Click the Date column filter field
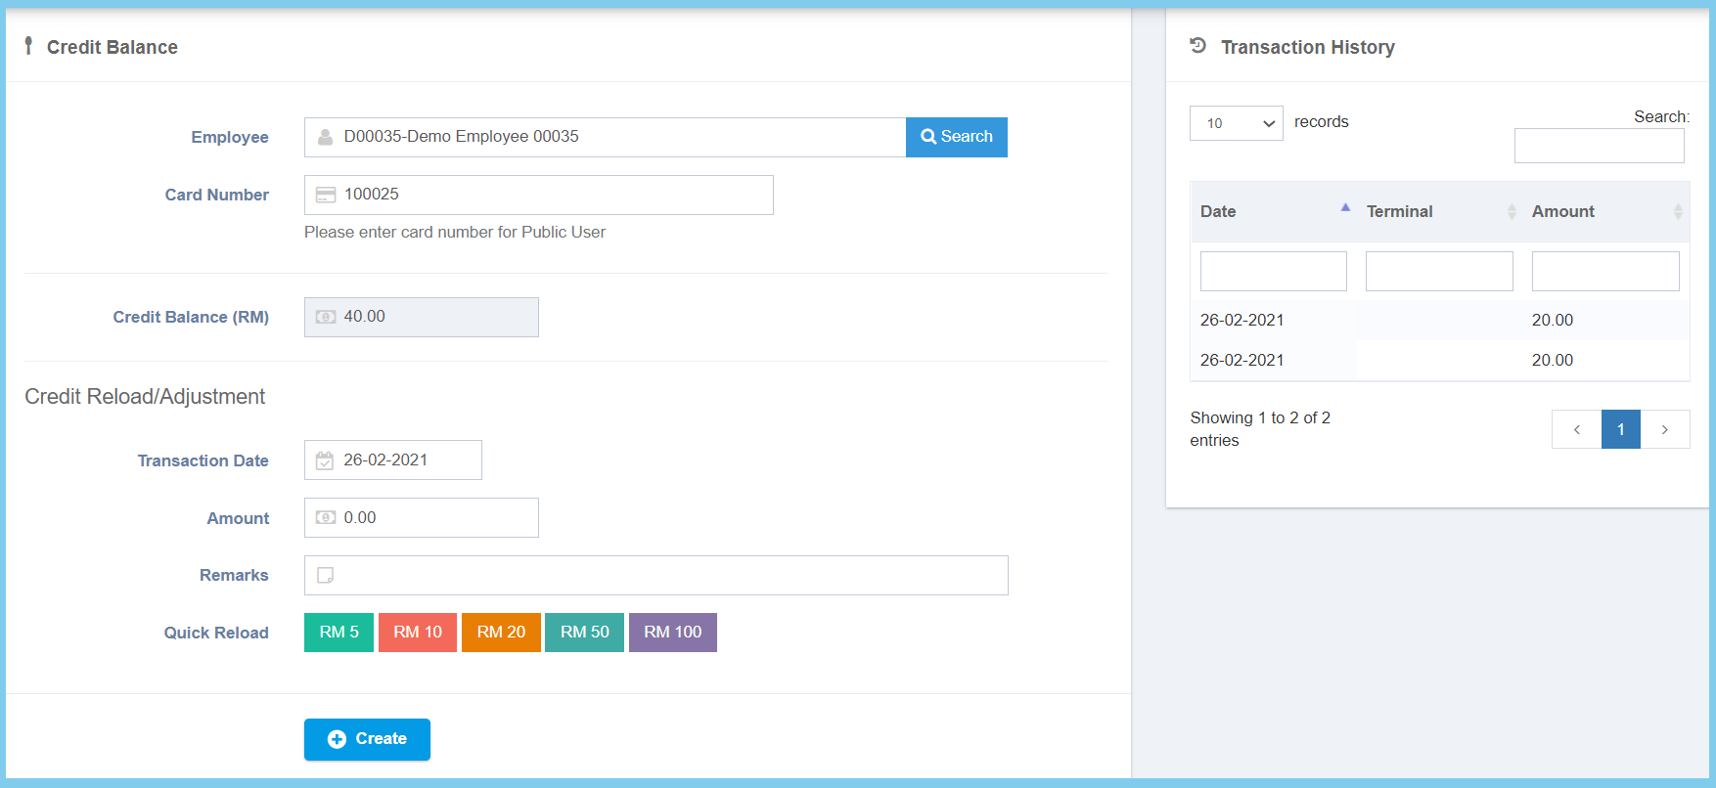 click(x=1273, y=271)
